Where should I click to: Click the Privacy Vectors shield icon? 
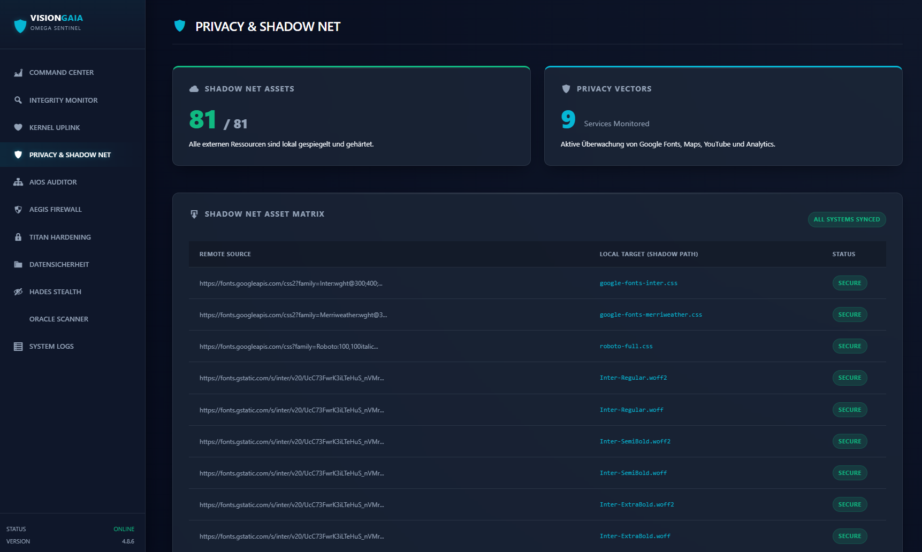tap(566, 89)
